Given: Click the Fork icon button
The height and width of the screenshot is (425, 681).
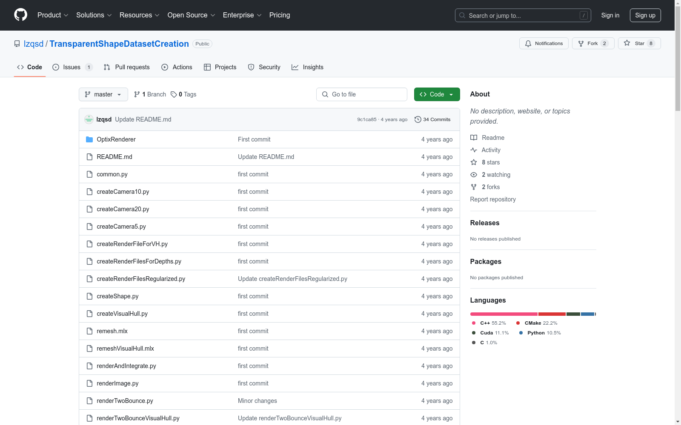Looking at the screenshot, I should [581, 43].
